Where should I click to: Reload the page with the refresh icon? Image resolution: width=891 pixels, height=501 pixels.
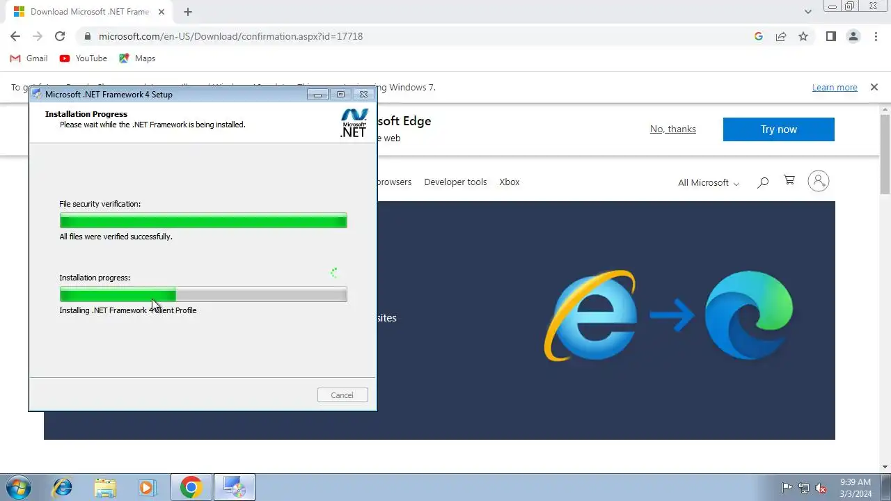[x=60, y=36]
